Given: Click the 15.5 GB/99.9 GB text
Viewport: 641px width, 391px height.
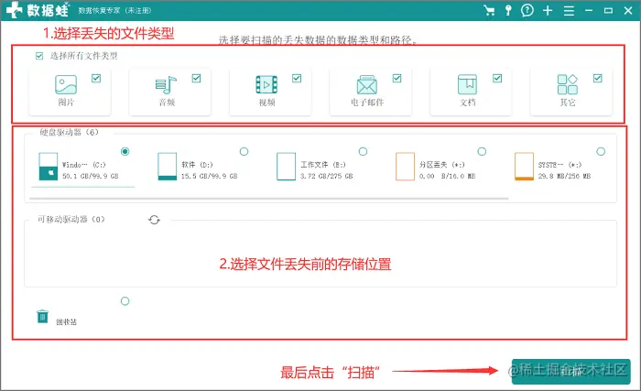Looking at the screenshot, I should coord(210,176).
